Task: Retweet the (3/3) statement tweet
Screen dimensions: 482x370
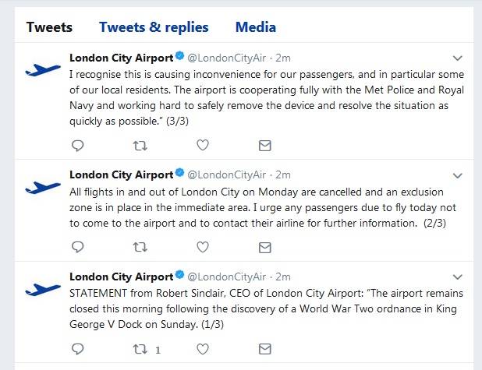Action: point(140,146)
